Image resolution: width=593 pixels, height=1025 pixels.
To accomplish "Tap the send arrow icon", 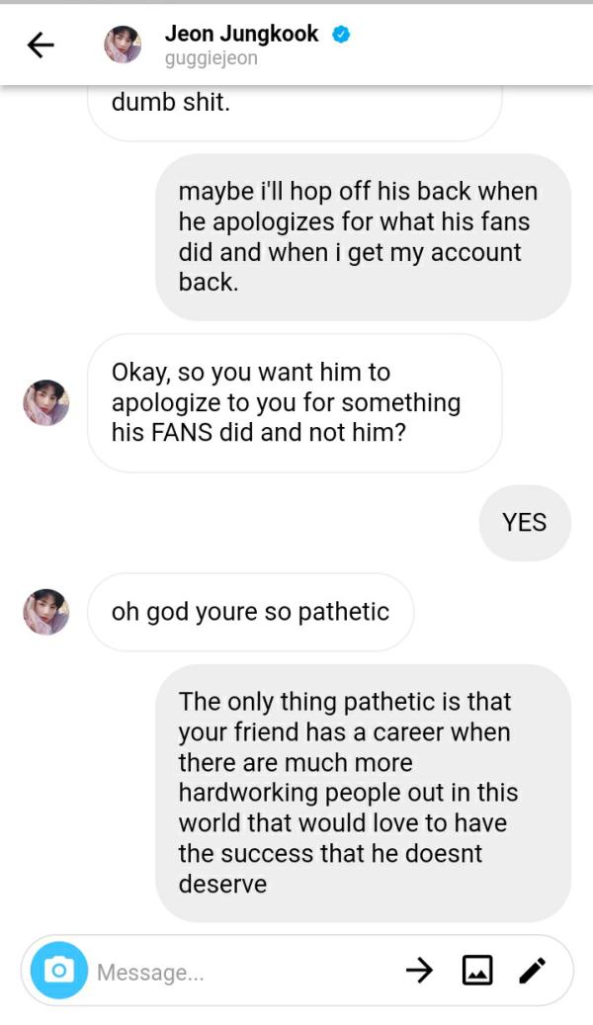I will [x=419, y=971].
